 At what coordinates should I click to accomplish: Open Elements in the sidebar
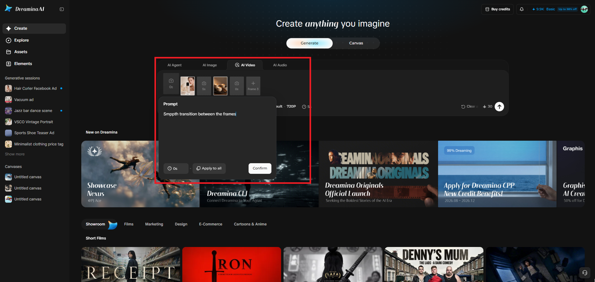34,64
